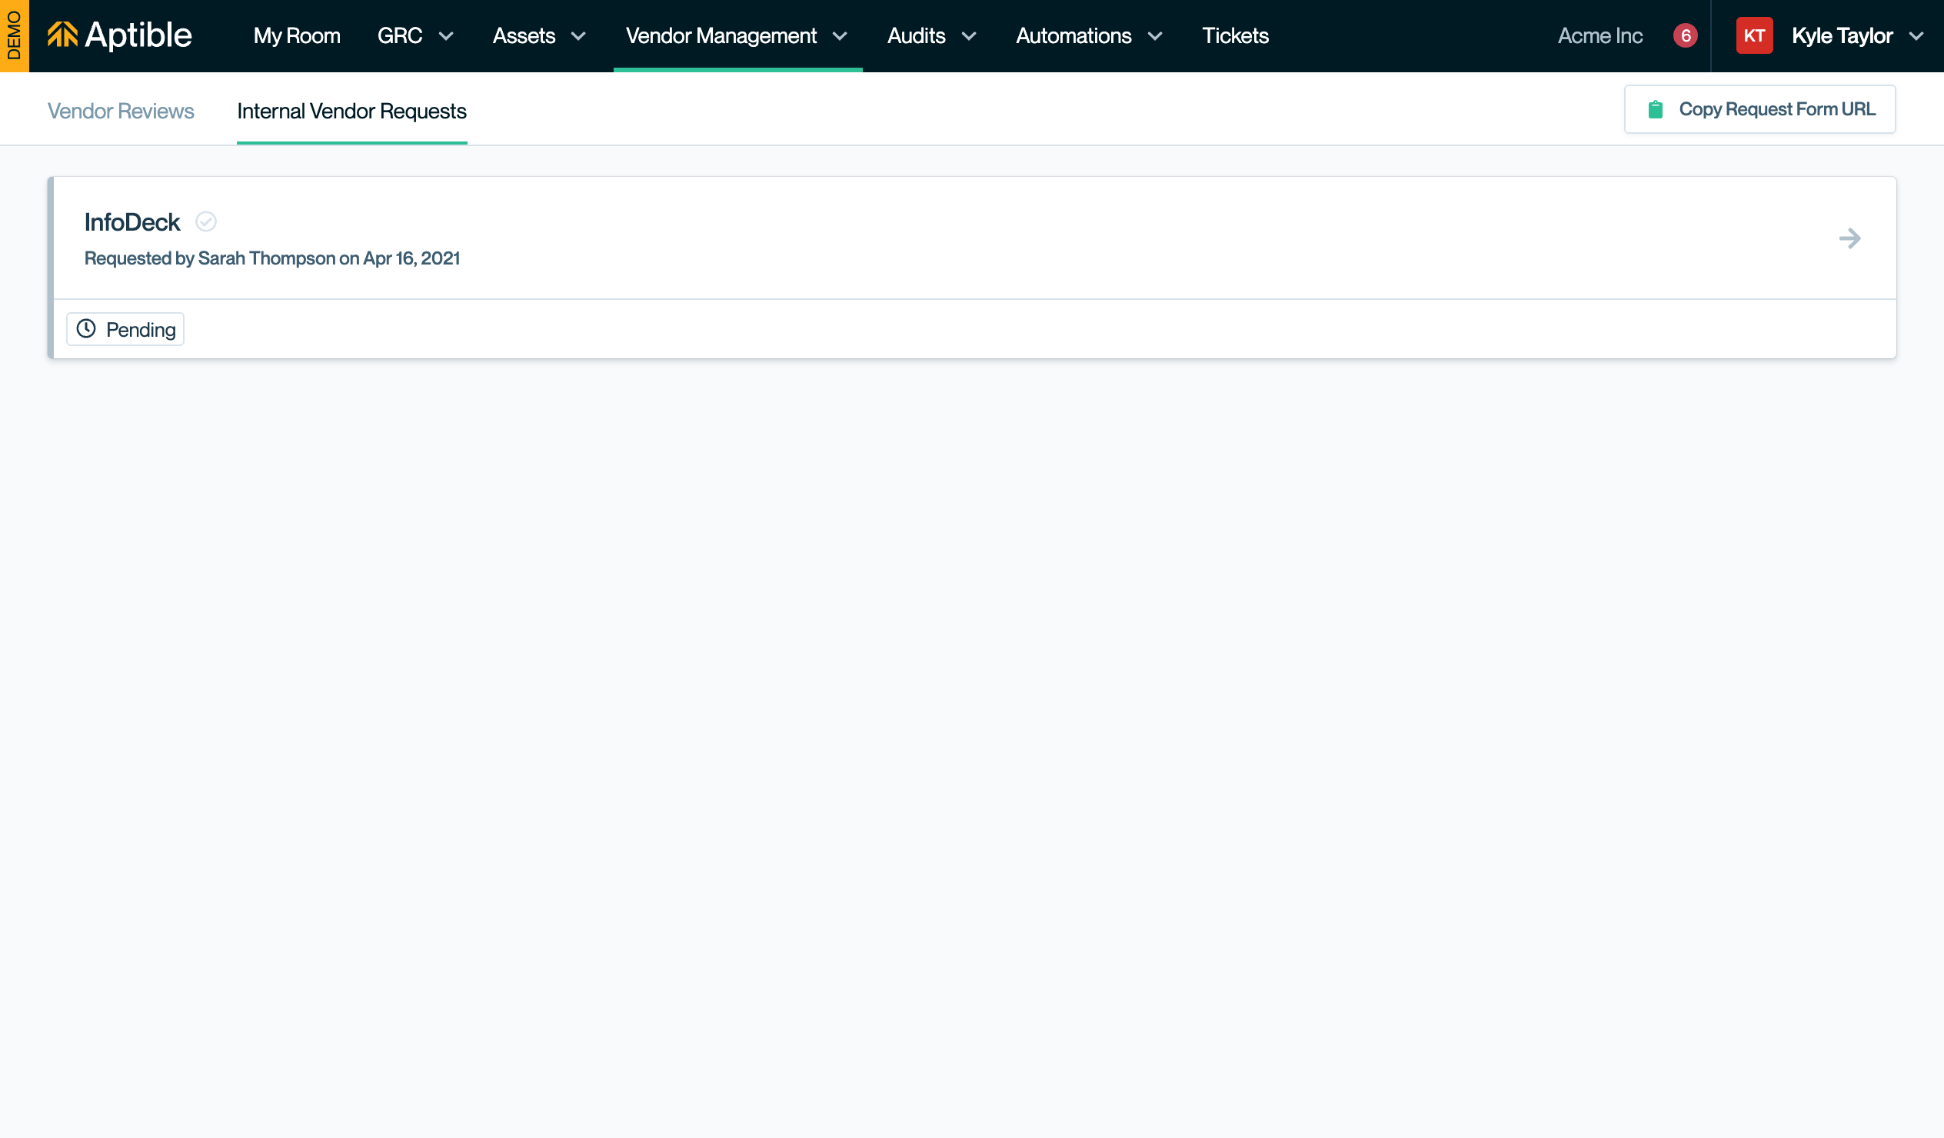The width and height of the screenshot is (1944, 1138).
Task: Click the arrow icon on InfoDeck card
Action: [x=1849, y=238]
